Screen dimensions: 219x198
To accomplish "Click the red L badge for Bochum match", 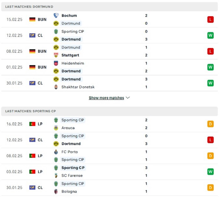I will (x=210, y=19).
